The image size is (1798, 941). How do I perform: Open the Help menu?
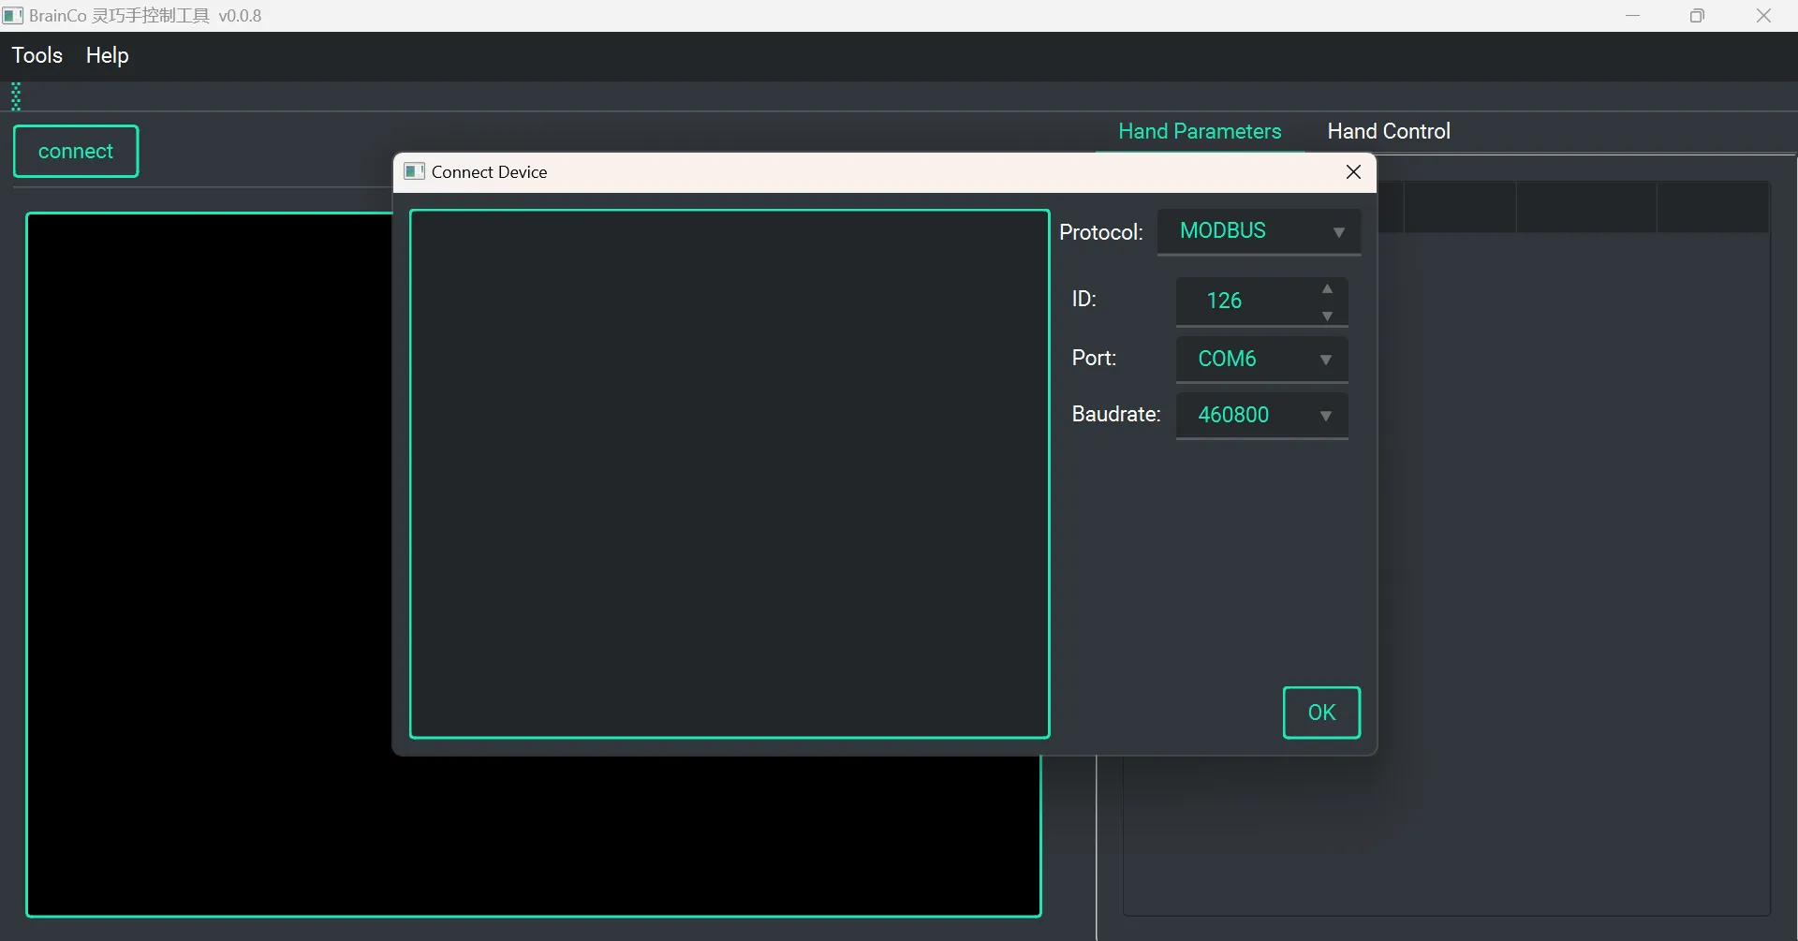pyautogui.click(x=107, y=55)
